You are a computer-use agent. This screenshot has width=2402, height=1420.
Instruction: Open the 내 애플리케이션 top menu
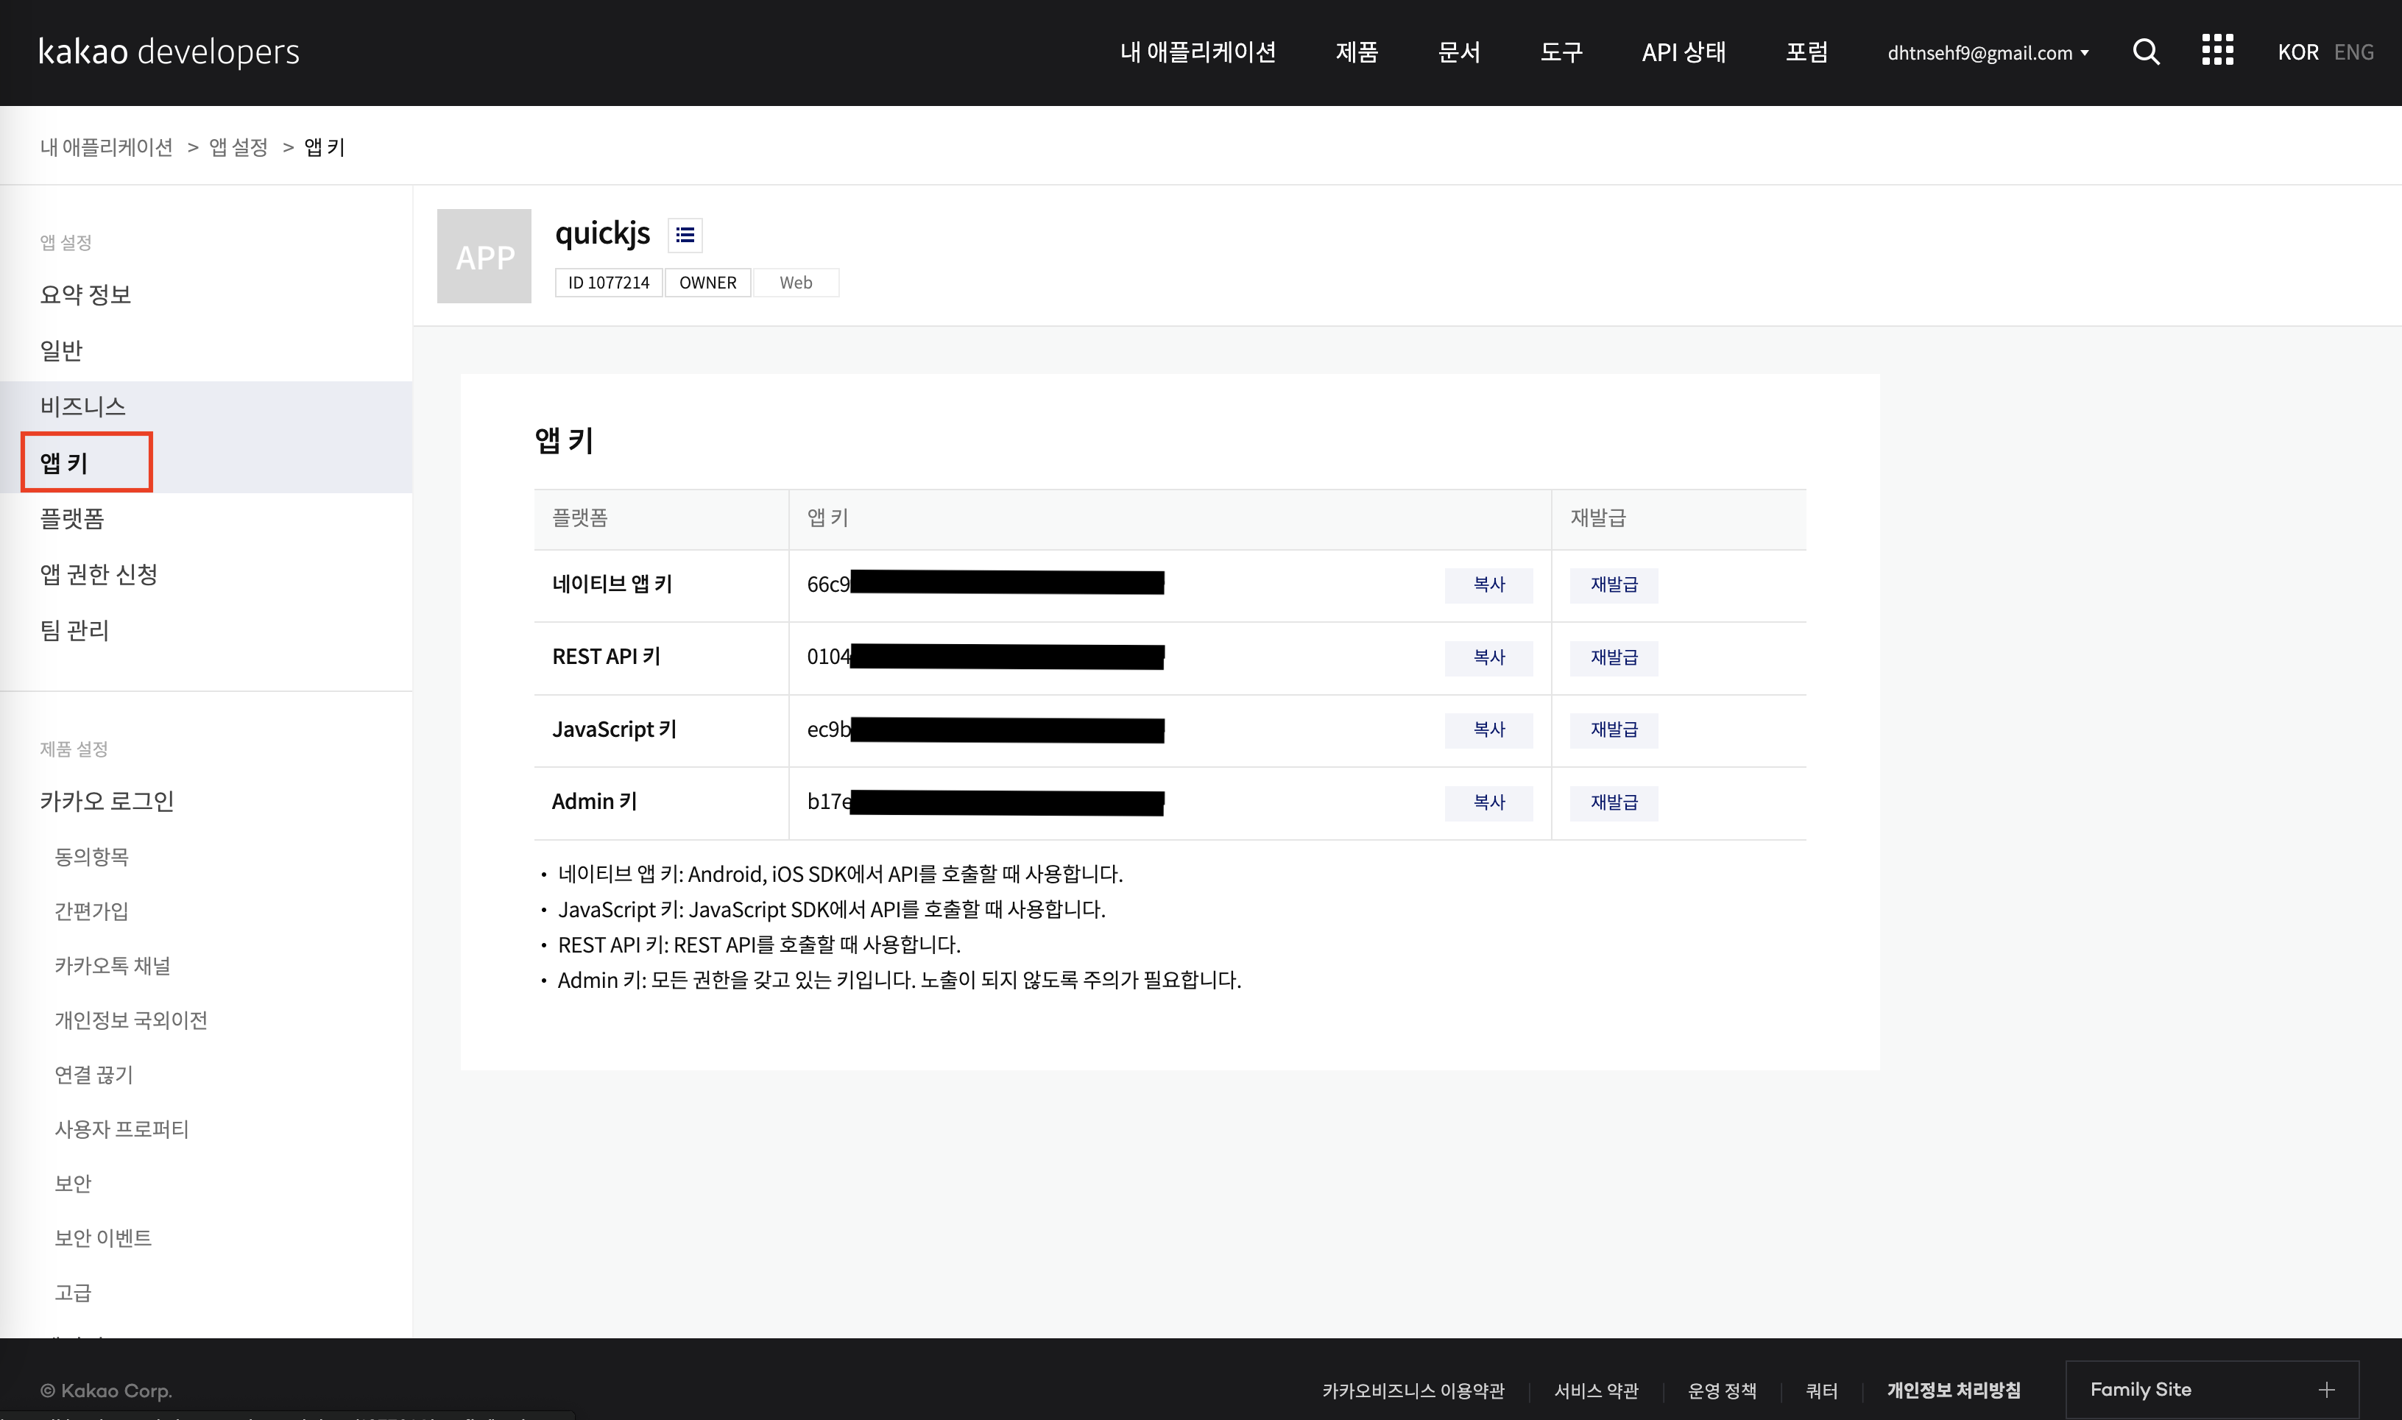pyautogui.click(x=1198, y=52)
